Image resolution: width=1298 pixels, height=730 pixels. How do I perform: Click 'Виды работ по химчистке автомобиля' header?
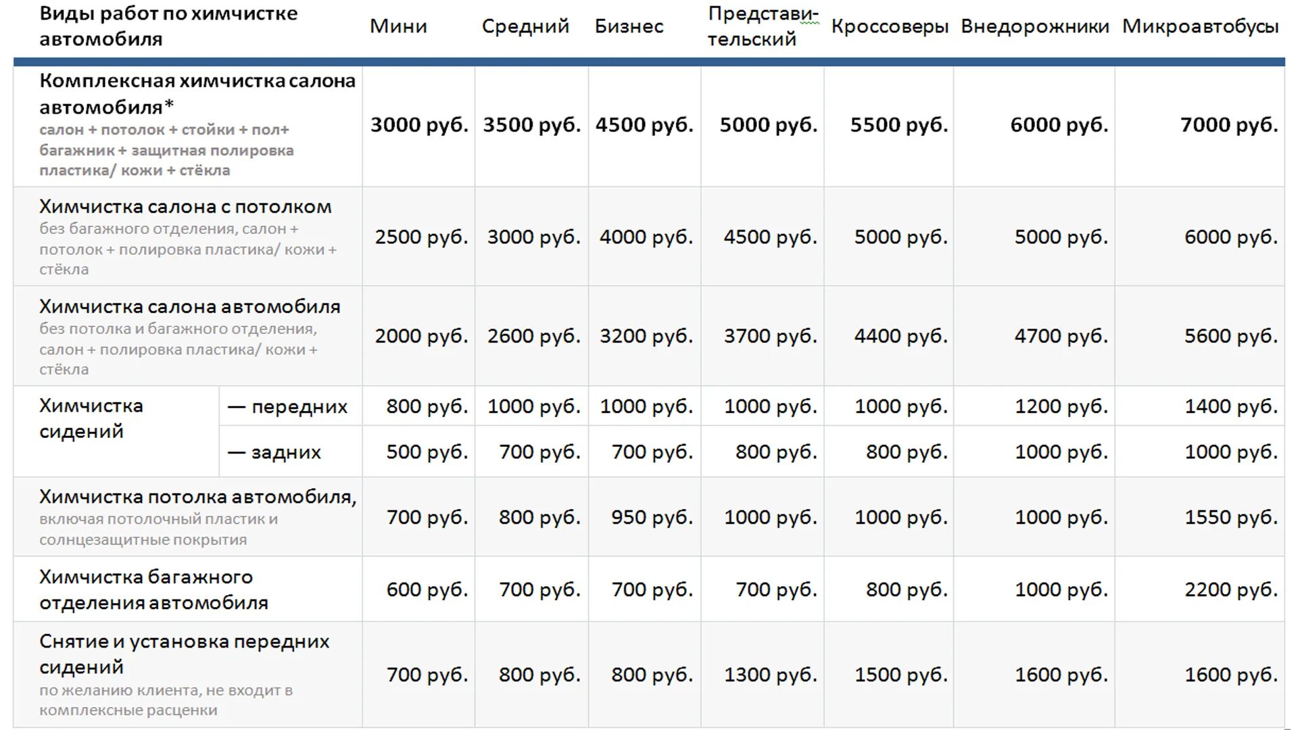pyautogui.click(x=168, y=26)
